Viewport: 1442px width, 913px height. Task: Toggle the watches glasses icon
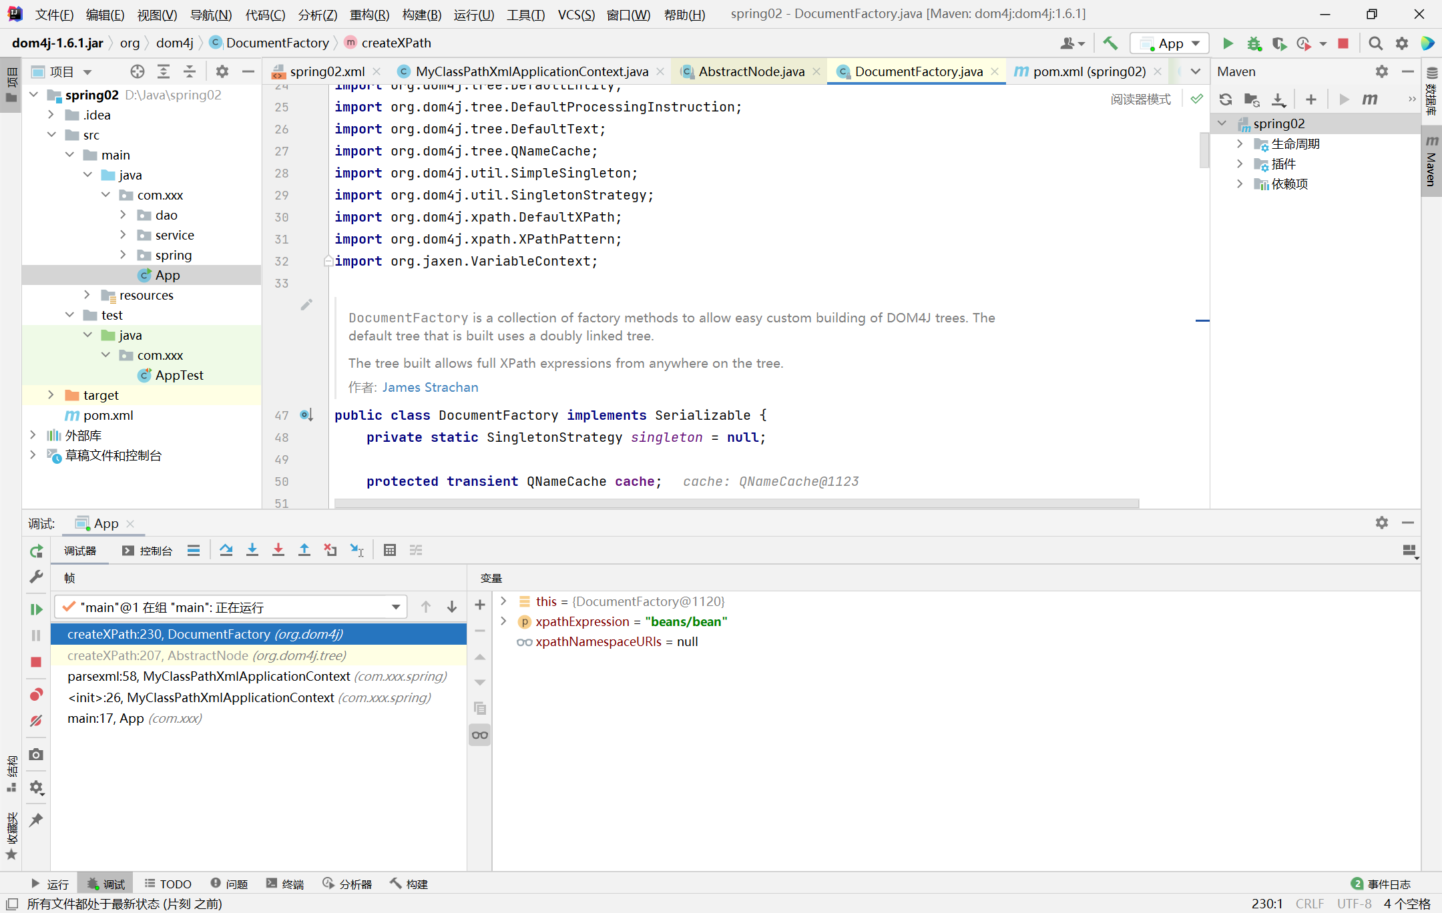(479, 735)
